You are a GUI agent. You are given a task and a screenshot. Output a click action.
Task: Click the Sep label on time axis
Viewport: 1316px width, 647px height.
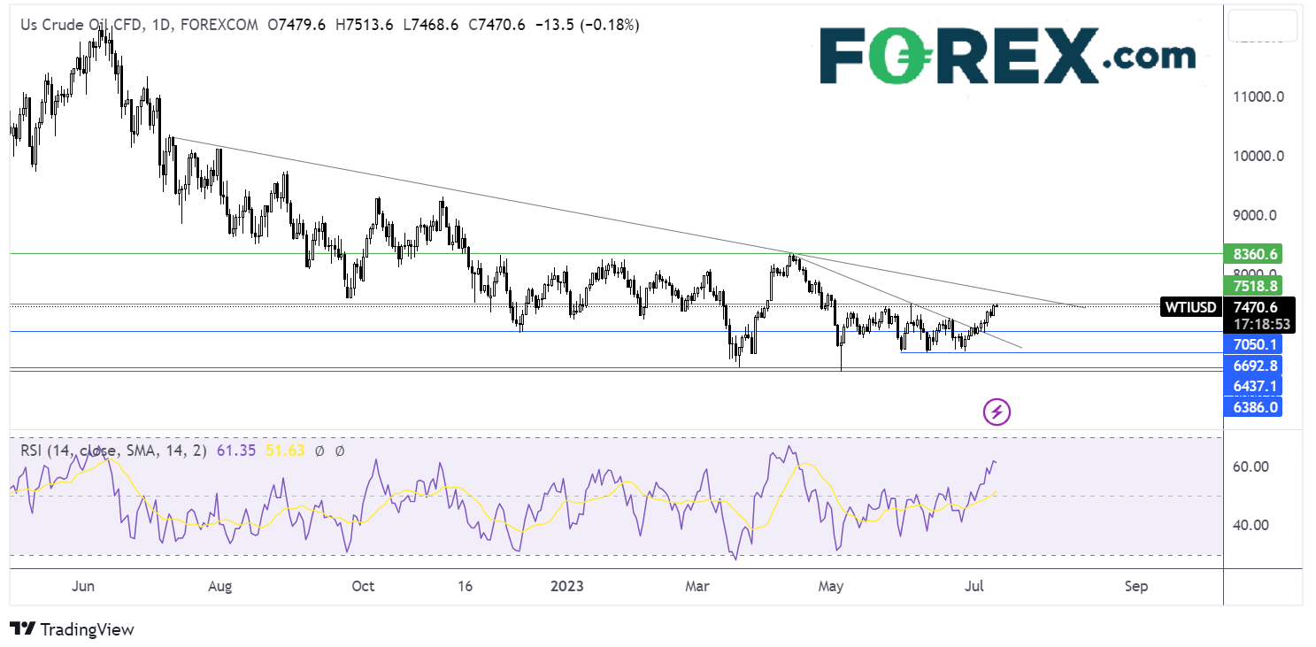pos(1136,587)
